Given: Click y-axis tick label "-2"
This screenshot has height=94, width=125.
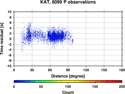Looking at the screenshot, I should point(10,44).
